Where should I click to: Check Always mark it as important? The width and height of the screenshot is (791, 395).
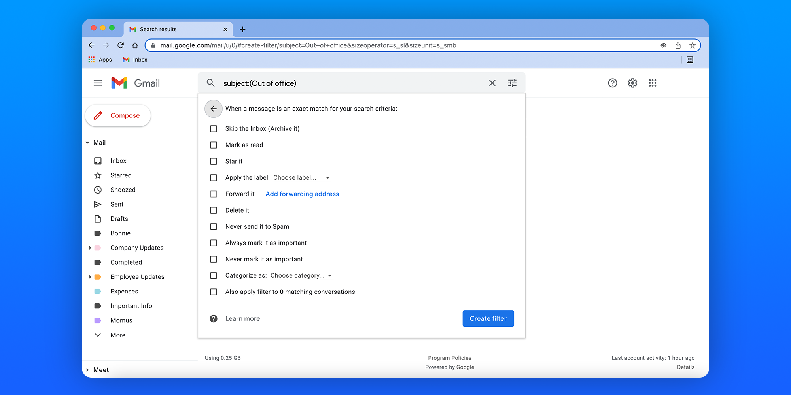[214, 243]
